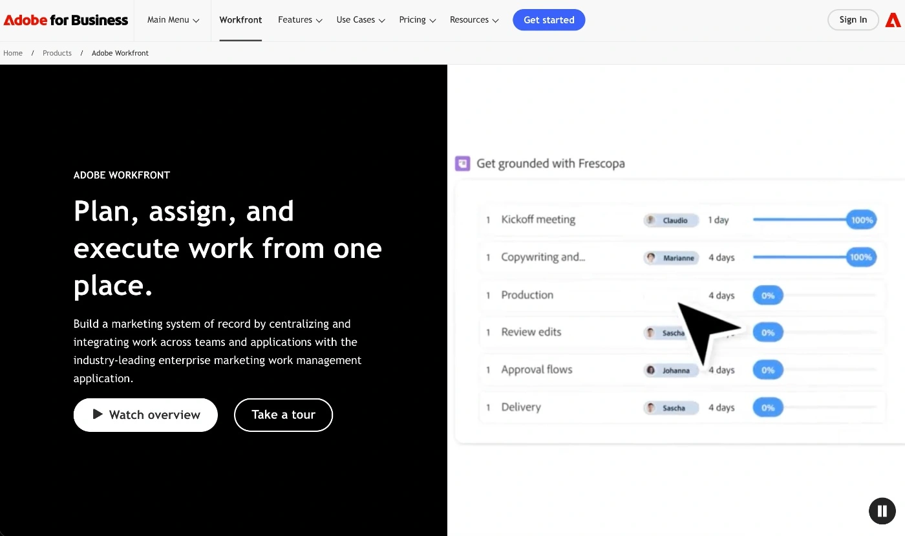Viewport: 905px width, 536px height.
Task: Open Products from the breadcrumb trail
Action: pos(57,53)
